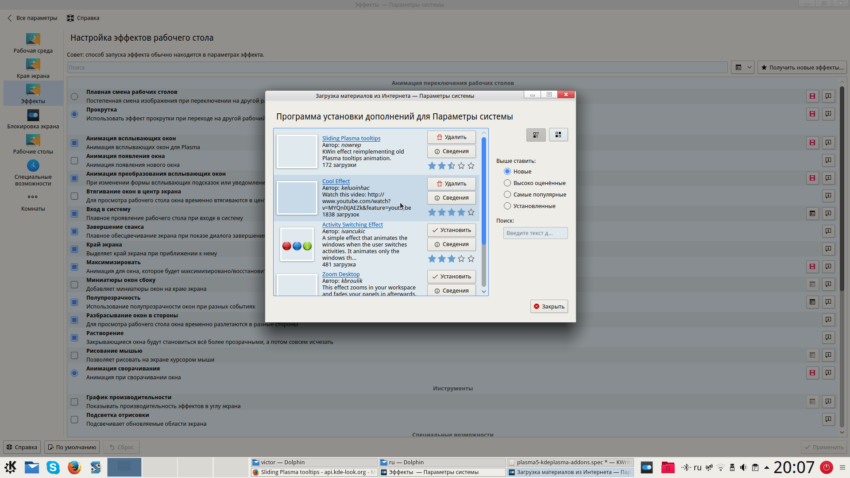Viewport: 850px width, 478px height.
Task: Launch Firefox from the taskbar
Action: (74, 467)
